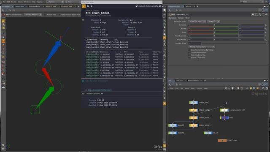Open the Layout menu in network editor

(199, 88)
